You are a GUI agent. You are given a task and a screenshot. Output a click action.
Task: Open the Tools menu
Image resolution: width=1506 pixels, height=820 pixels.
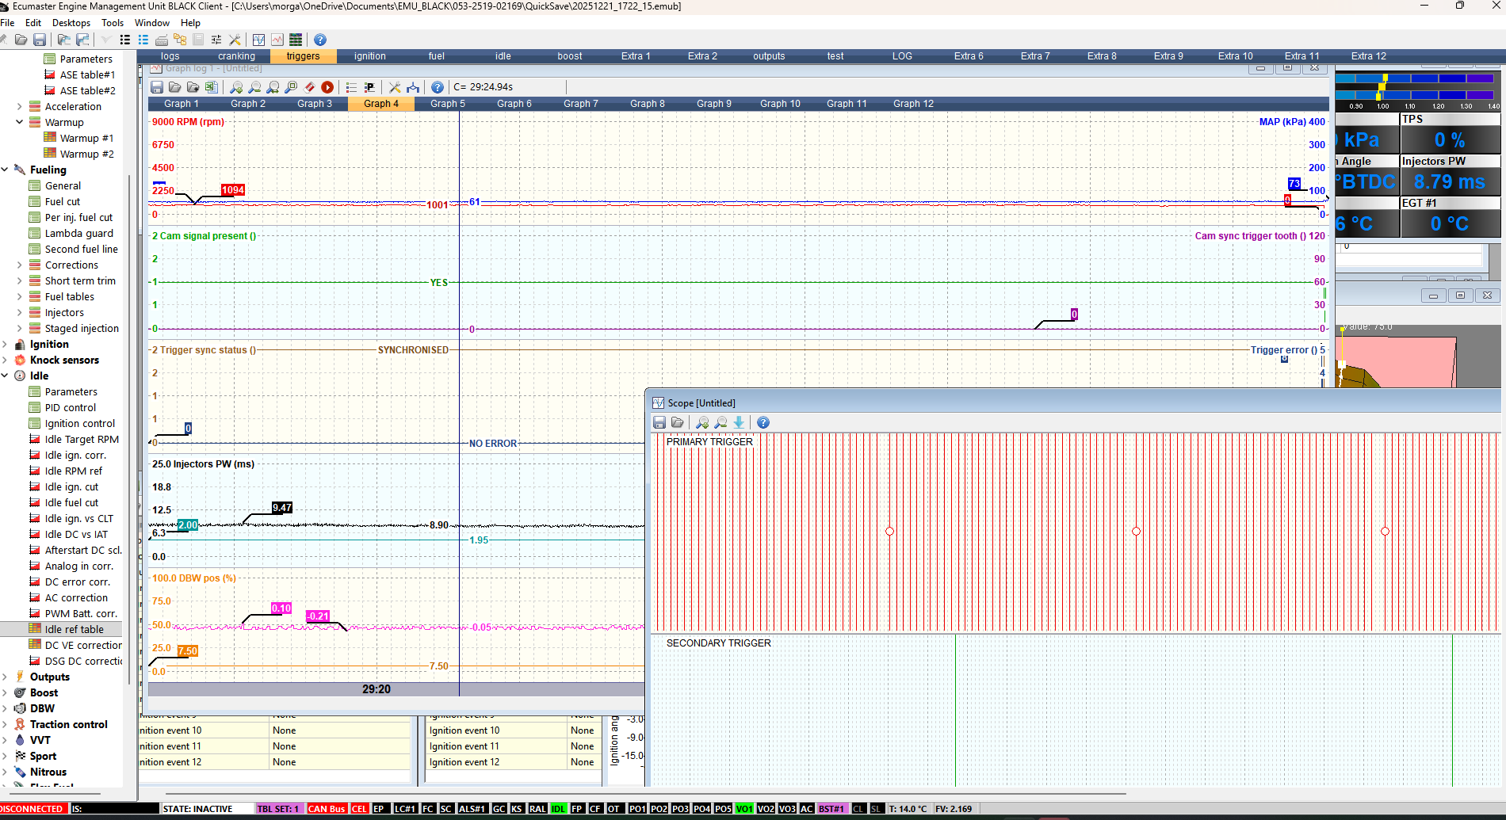(113, 23)
